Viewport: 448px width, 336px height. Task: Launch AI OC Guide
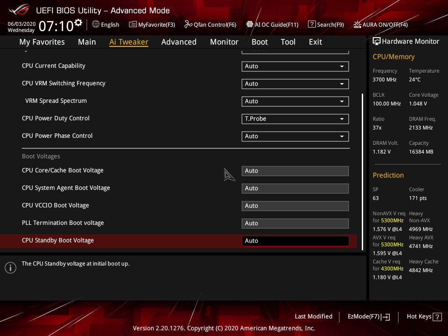click(272, 24)
